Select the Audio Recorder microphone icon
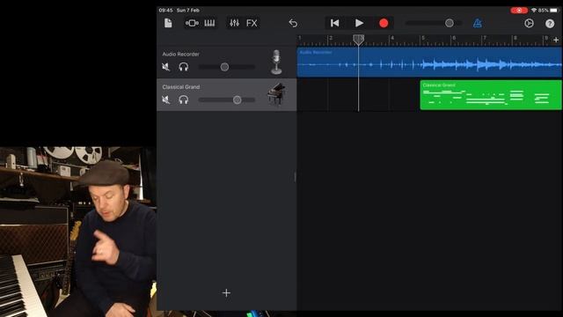Screen dimensions: 563x317 point(276,63)
